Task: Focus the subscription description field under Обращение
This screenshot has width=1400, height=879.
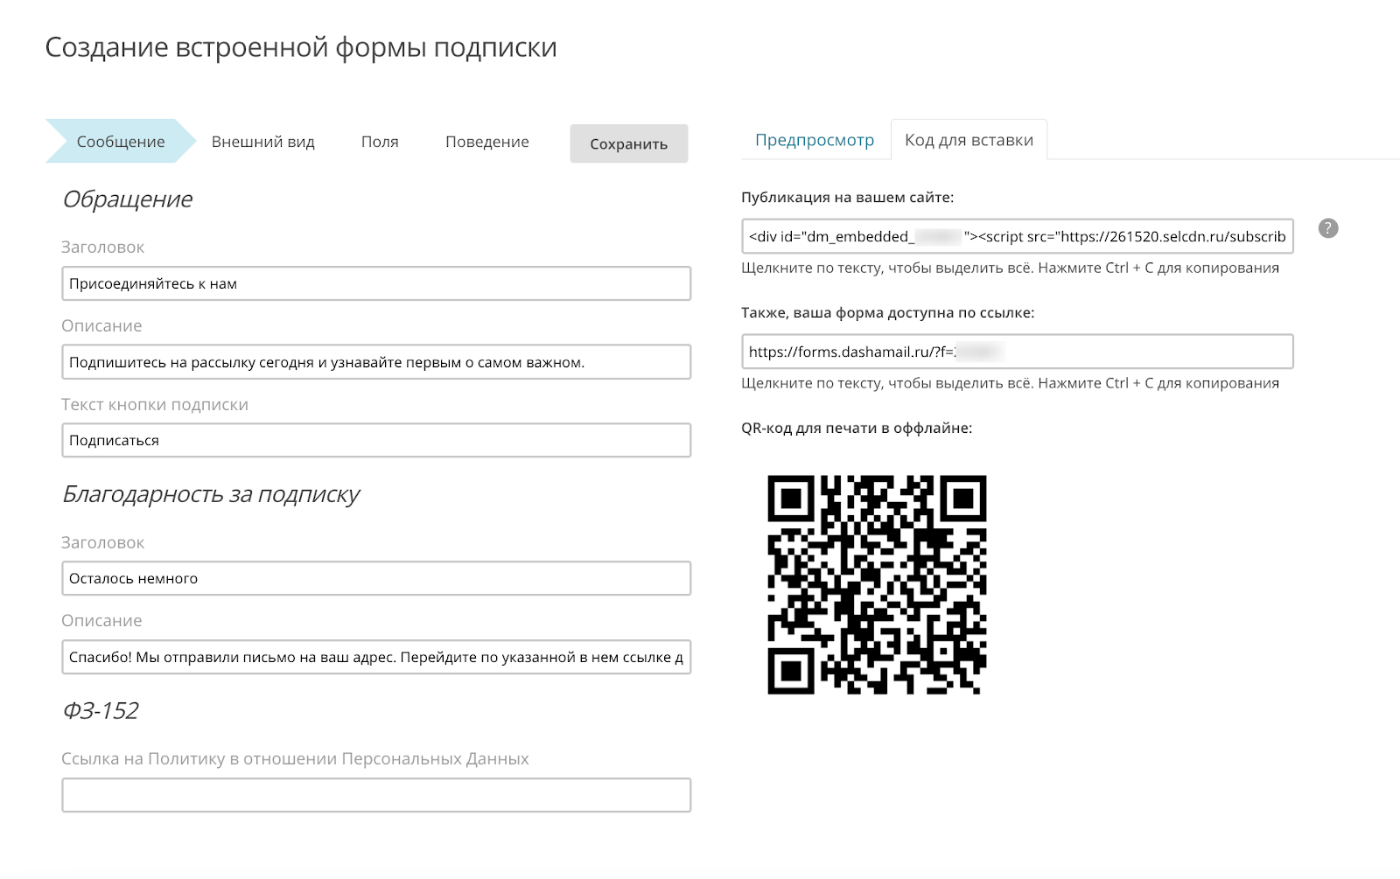Action: click(x=376, y=362)
